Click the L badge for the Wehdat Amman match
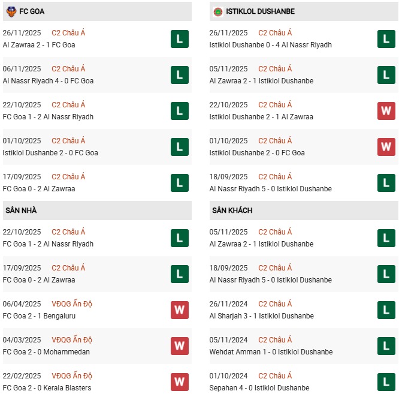399x397 pixels. (x=386, y=346)
